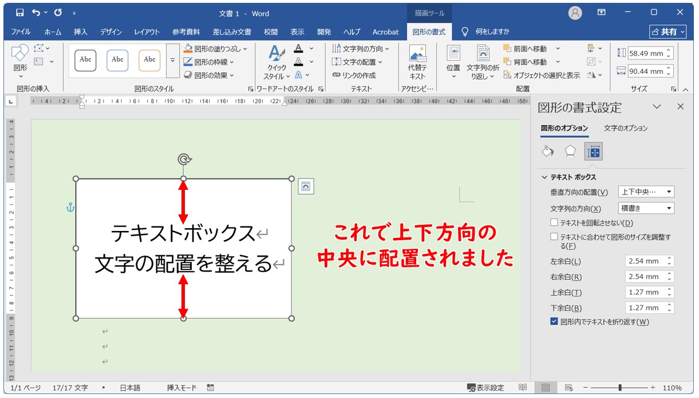Click the text box anchor icon
Viewport: 699px width, 398px height.
70,208
